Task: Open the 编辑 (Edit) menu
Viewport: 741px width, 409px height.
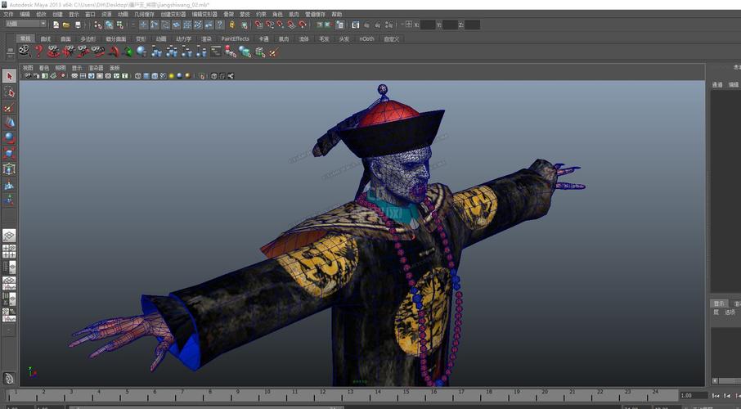Action: coord(25,14)
